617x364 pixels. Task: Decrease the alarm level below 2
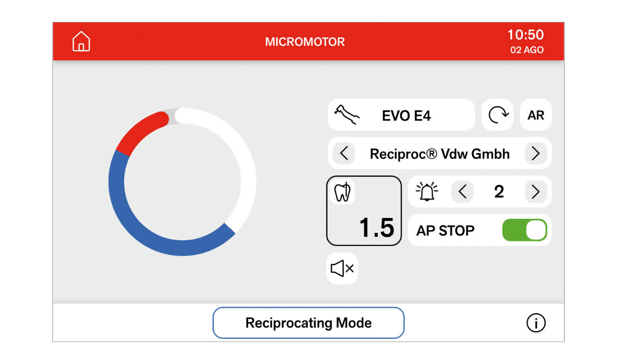463,192
